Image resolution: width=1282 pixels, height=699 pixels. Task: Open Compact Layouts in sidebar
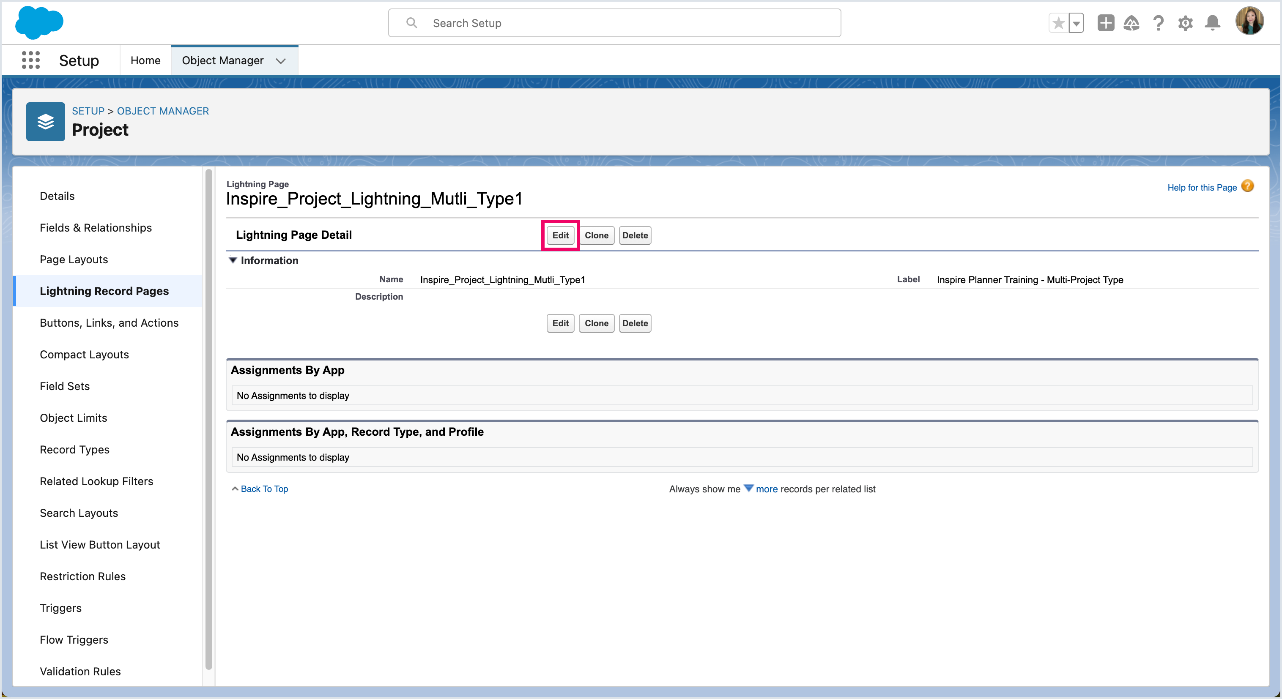(x=84, y=355)
